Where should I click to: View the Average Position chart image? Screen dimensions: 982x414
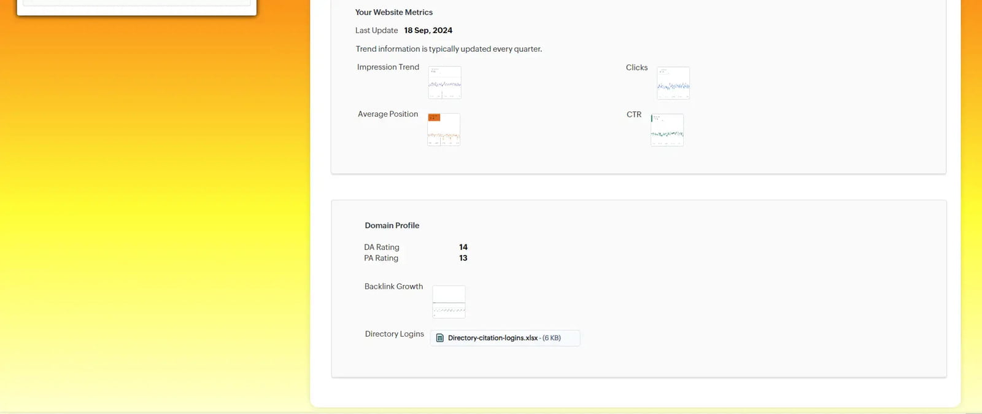444,130
